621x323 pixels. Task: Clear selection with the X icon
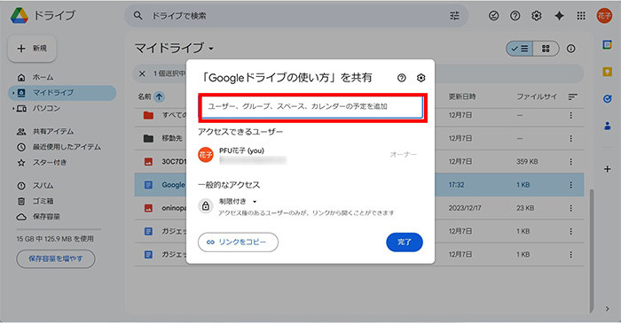tap(142, 73)
